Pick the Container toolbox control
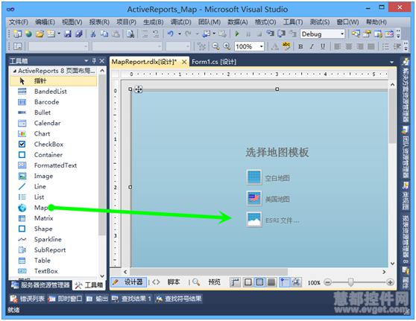This screenshot has width=416, height=321. 48,155
